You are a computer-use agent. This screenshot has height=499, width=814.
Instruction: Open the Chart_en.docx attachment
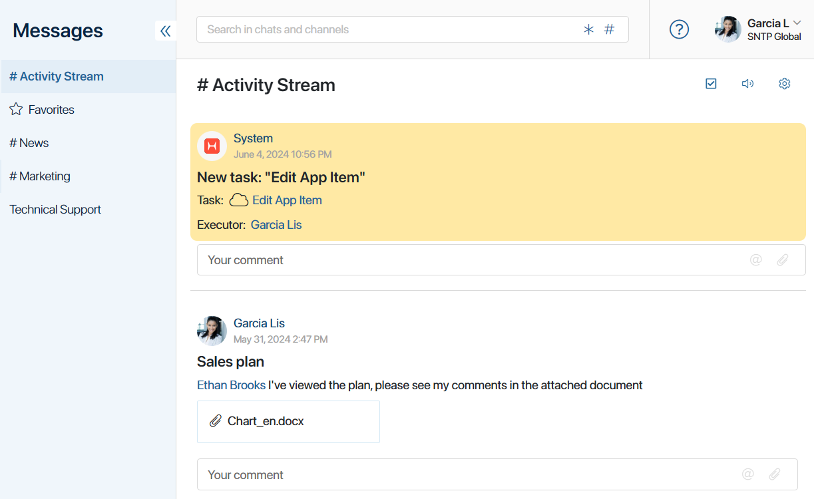(288, 422)
